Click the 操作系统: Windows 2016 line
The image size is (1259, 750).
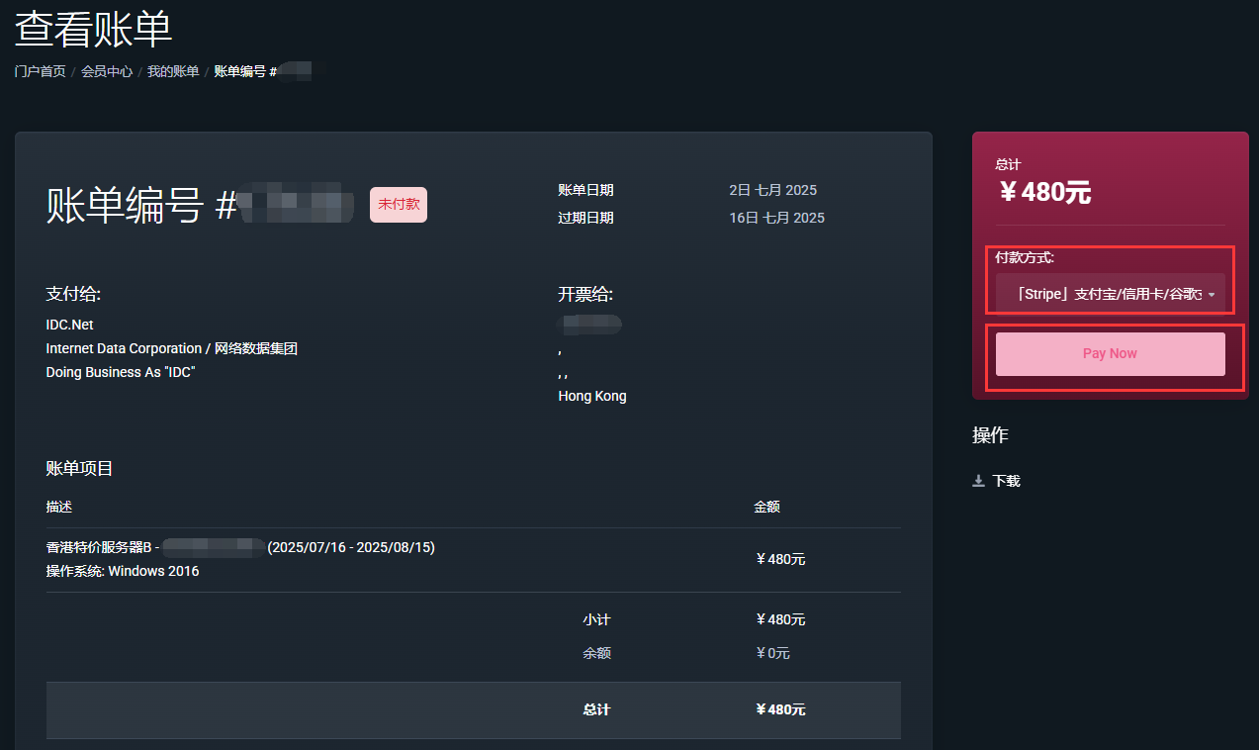pos(123,571)
